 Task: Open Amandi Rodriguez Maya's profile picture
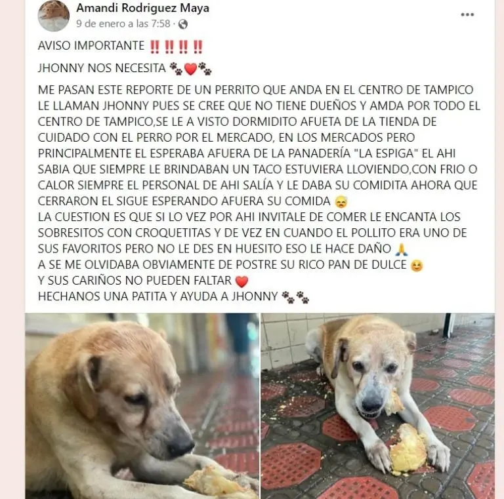54,16
